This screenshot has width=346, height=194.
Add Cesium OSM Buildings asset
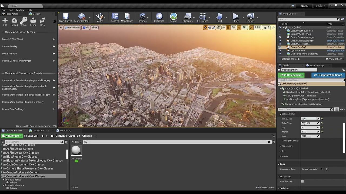pos(54,109)
